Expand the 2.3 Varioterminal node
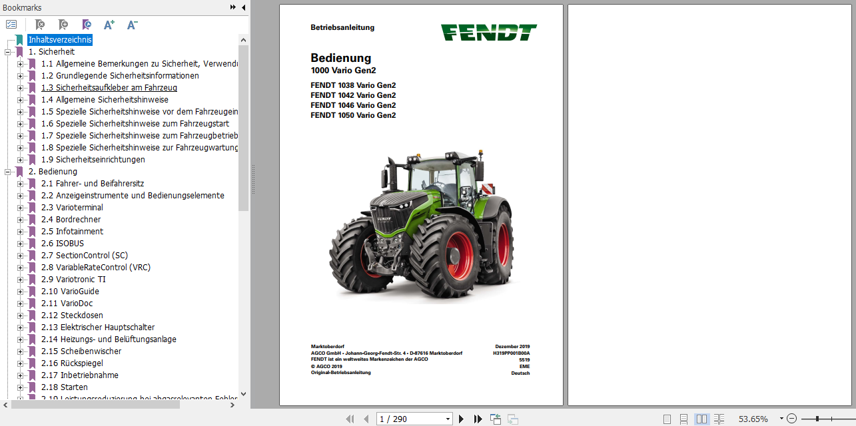Screen dimensions: 856x426 [20, 208]
